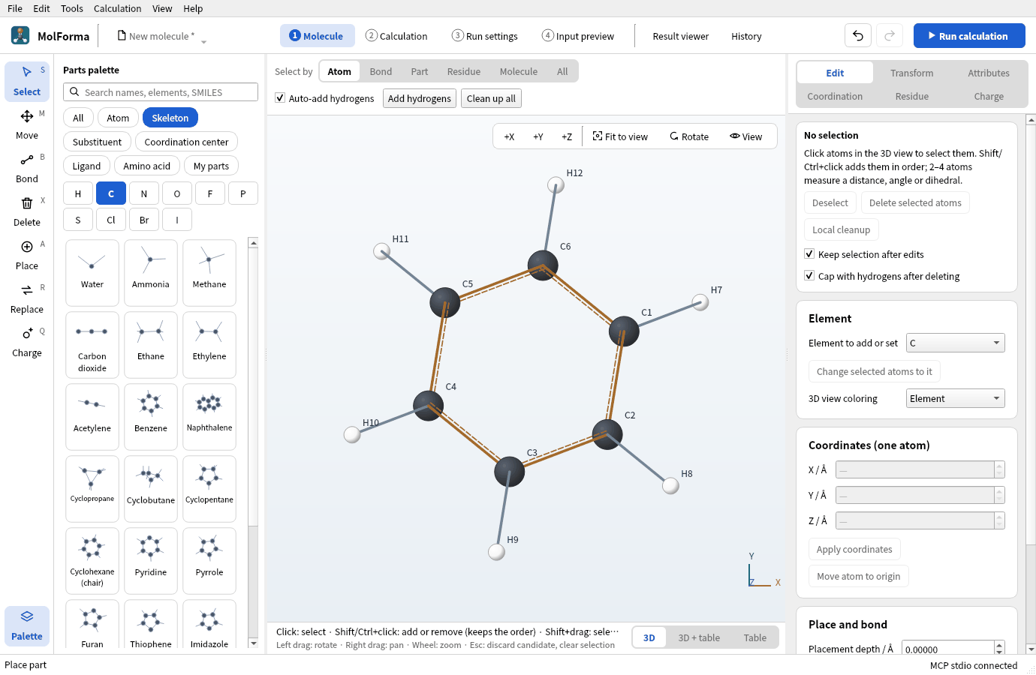Insert the Ethylene part
This screenshot has height=675, width=1036.
(209, 345)
